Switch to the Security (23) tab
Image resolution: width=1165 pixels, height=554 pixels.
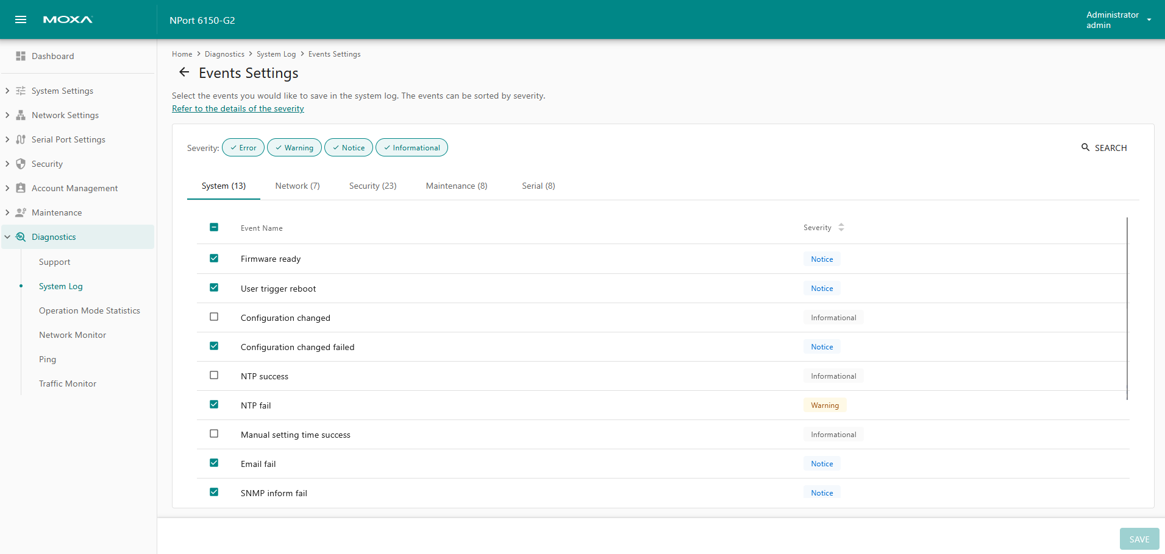coord(372,186)
